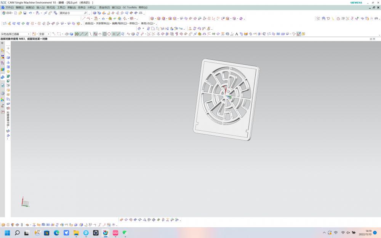Click the rectangle selection mode icon
The width and height of the screenshot is (381, 238).
pyautogui.click(x=59, y=34)
